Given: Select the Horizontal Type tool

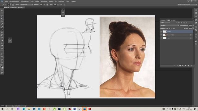Looking at the screenshot, I should [x=2, y=51].
